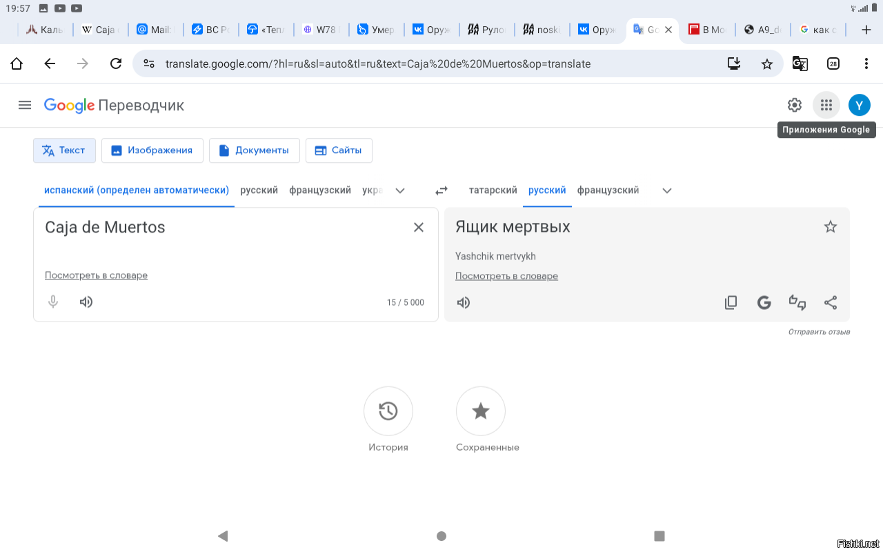Switch to the Изображения tab
The image size is (883, 552).
[x=152, y=150]
